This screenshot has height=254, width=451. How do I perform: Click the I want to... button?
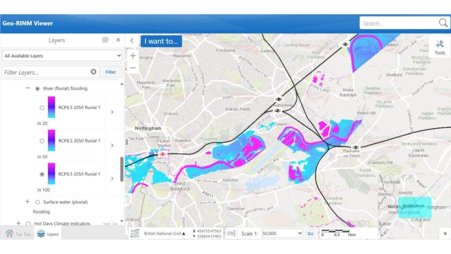(x=161, y=41)
